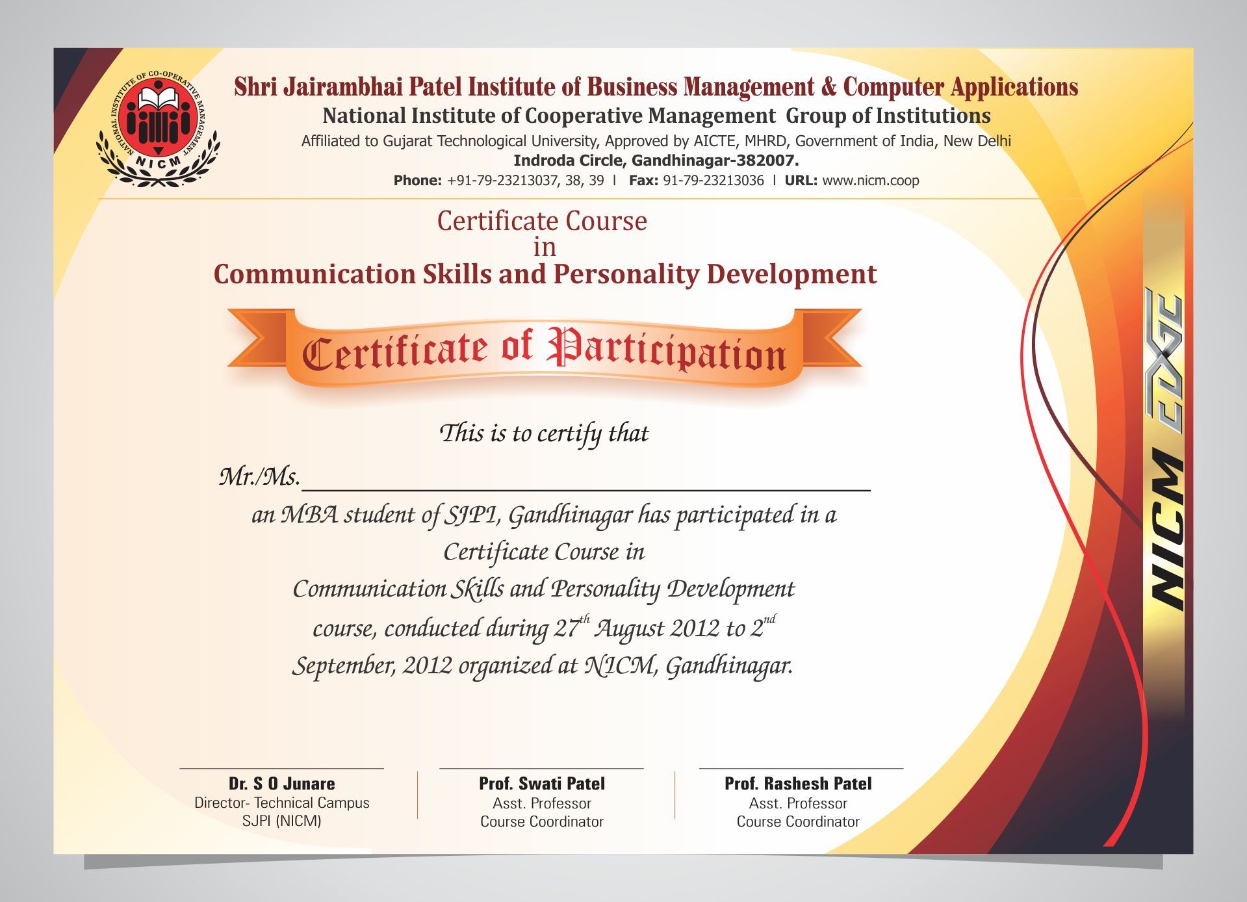Click the name 'Prof. Rashesh Patel'
Viewport: 1247px width, 902px height.
pos(798,784)
